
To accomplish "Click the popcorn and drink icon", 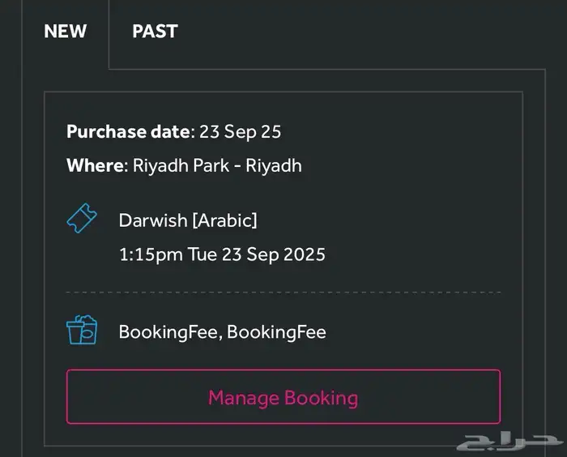I will 82,331.
